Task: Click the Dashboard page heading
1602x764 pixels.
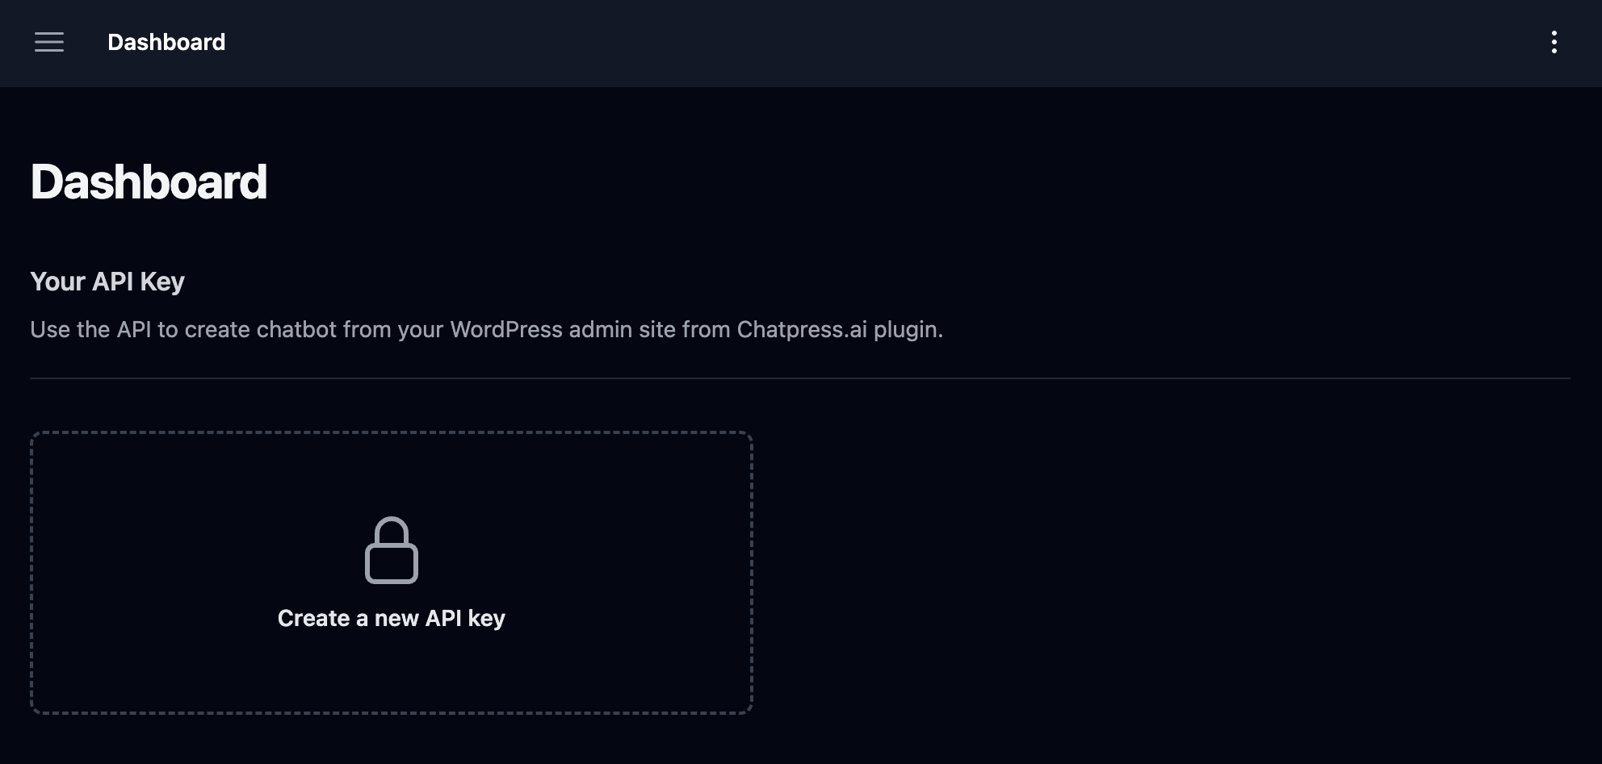Action: [149, 181]
